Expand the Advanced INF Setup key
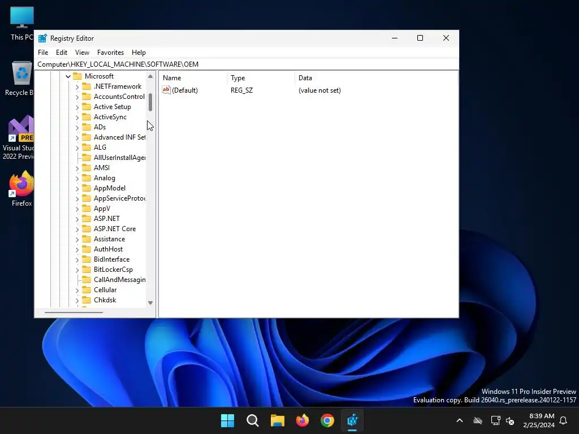Viewport: 579px width, 434px height. (x=77, y=137)
